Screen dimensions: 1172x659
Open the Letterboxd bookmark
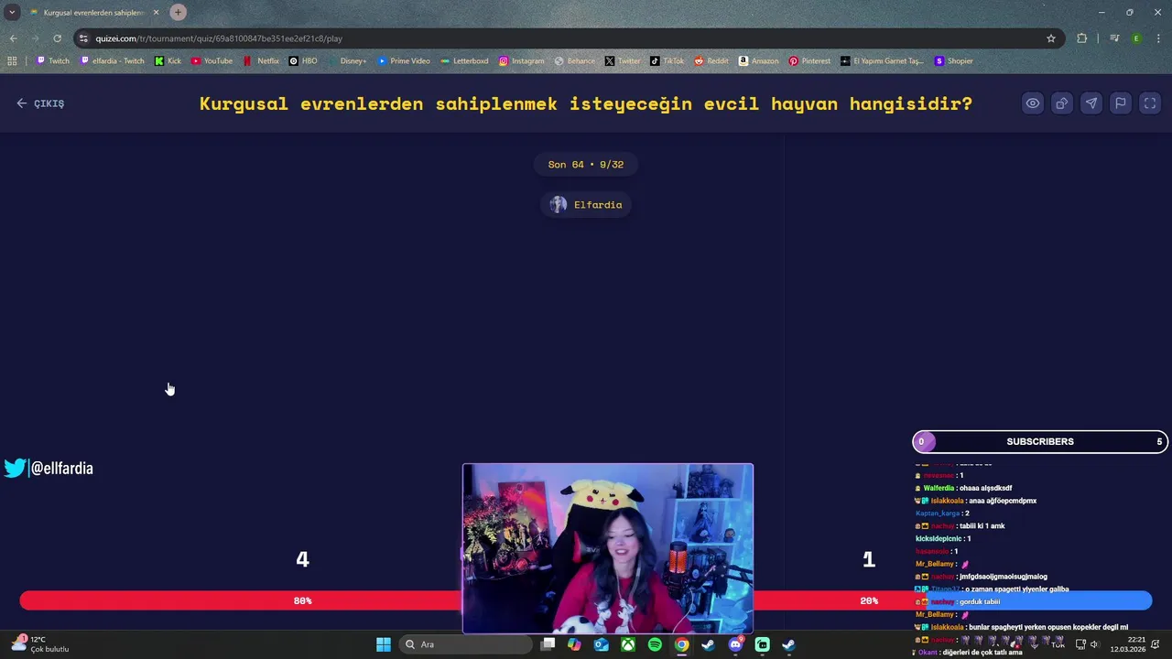pos(464,61)
